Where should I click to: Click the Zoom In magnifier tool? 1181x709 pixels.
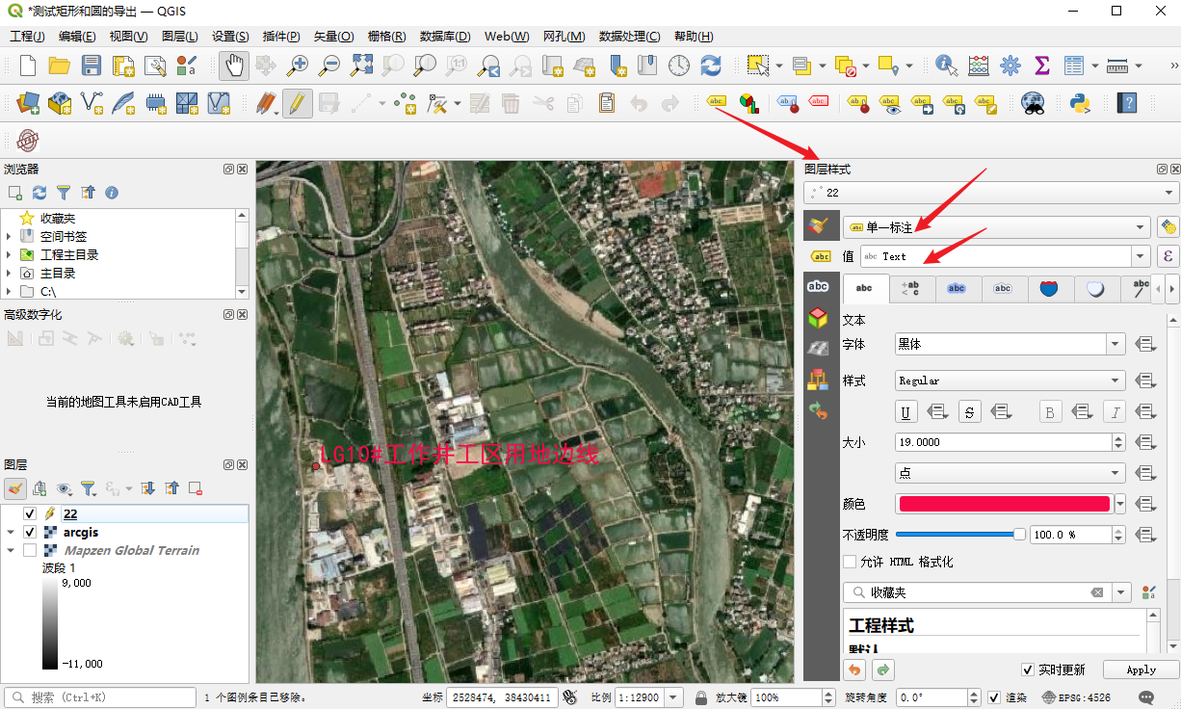pos(298,66)
